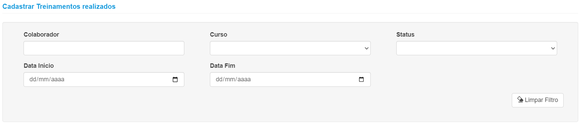581x123 pixels.
Task: Open the Data Fim calendar picker icon
Action: point(362,80)
